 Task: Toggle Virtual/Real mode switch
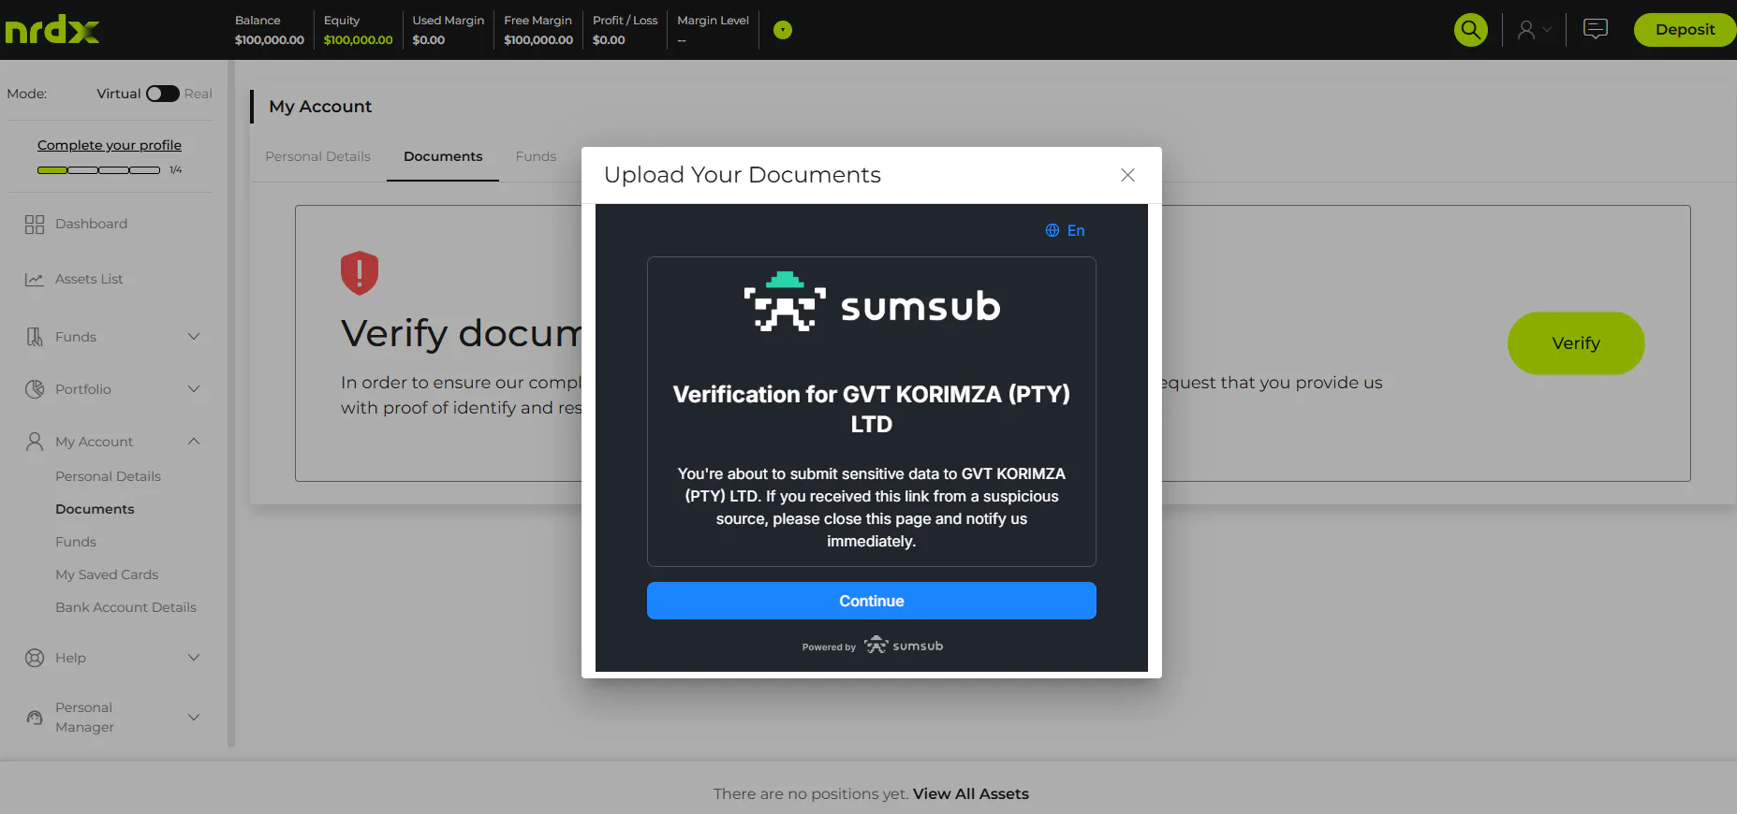pos(162,94)
